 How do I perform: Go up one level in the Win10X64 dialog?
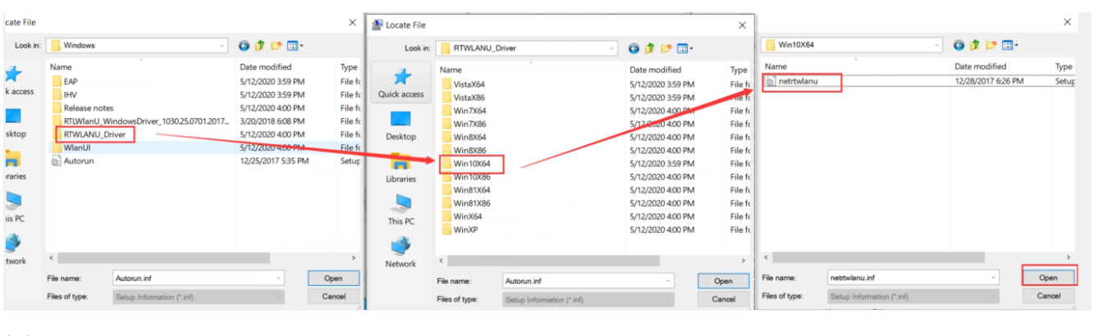point(973,45)
